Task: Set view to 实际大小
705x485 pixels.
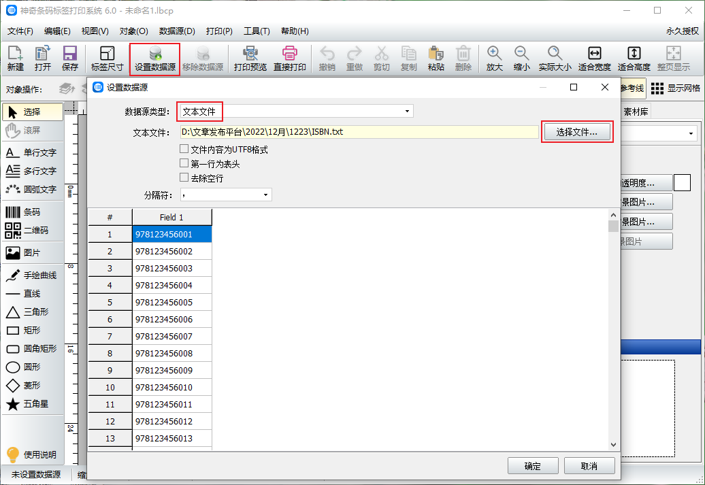Action: click(x=555, y=58)
